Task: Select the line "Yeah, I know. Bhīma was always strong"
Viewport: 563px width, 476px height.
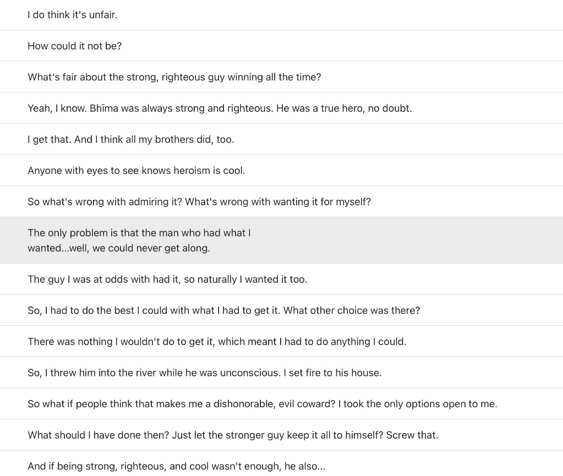Action: (282, 108)
